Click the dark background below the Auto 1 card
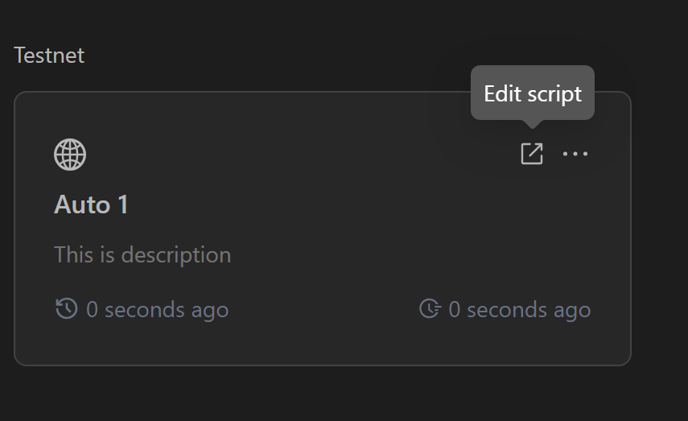This screenshot has height=421, width=688. coord(322,394)
